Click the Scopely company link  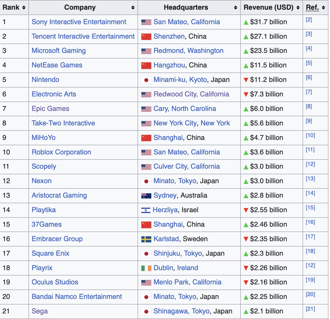pos(44,166)
